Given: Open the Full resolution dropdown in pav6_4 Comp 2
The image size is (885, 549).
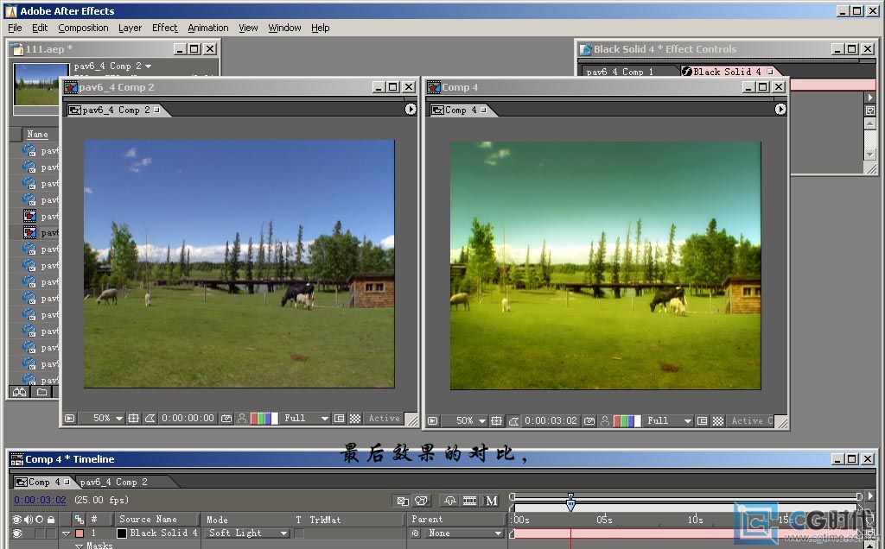Looking at the screenshot, I should pos(307,419).
